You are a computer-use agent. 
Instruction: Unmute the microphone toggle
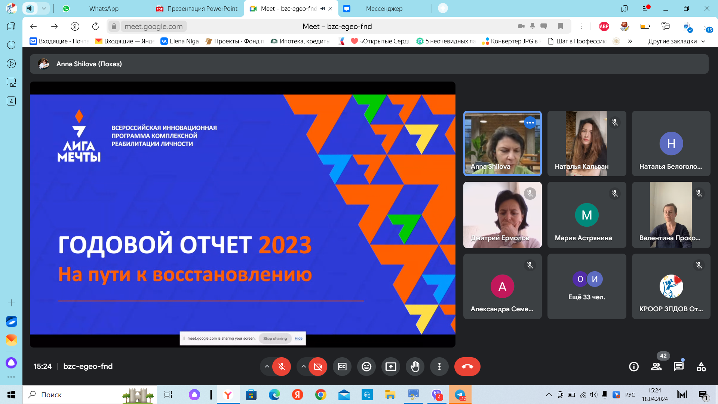pos(282,367)
